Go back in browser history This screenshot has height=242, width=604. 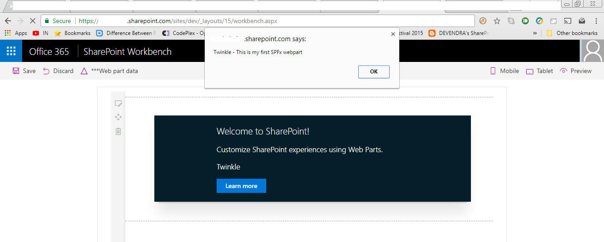click(8, 21)
